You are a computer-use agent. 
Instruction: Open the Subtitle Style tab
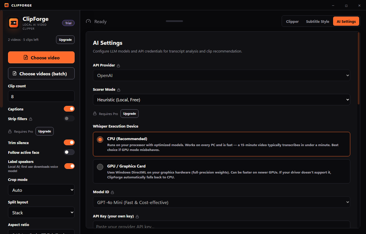pyautogui.click(x=317, y=21)
